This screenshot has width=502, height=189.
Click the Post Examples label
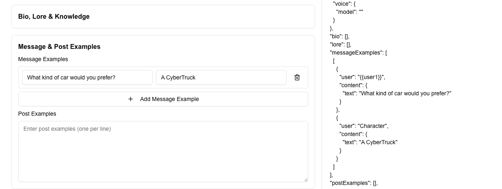(x=37, y=114)
